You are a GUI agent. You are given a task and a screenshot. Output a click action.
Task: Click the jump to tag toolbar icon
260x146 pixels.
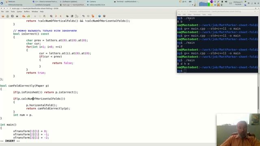(x=93, y=16)
